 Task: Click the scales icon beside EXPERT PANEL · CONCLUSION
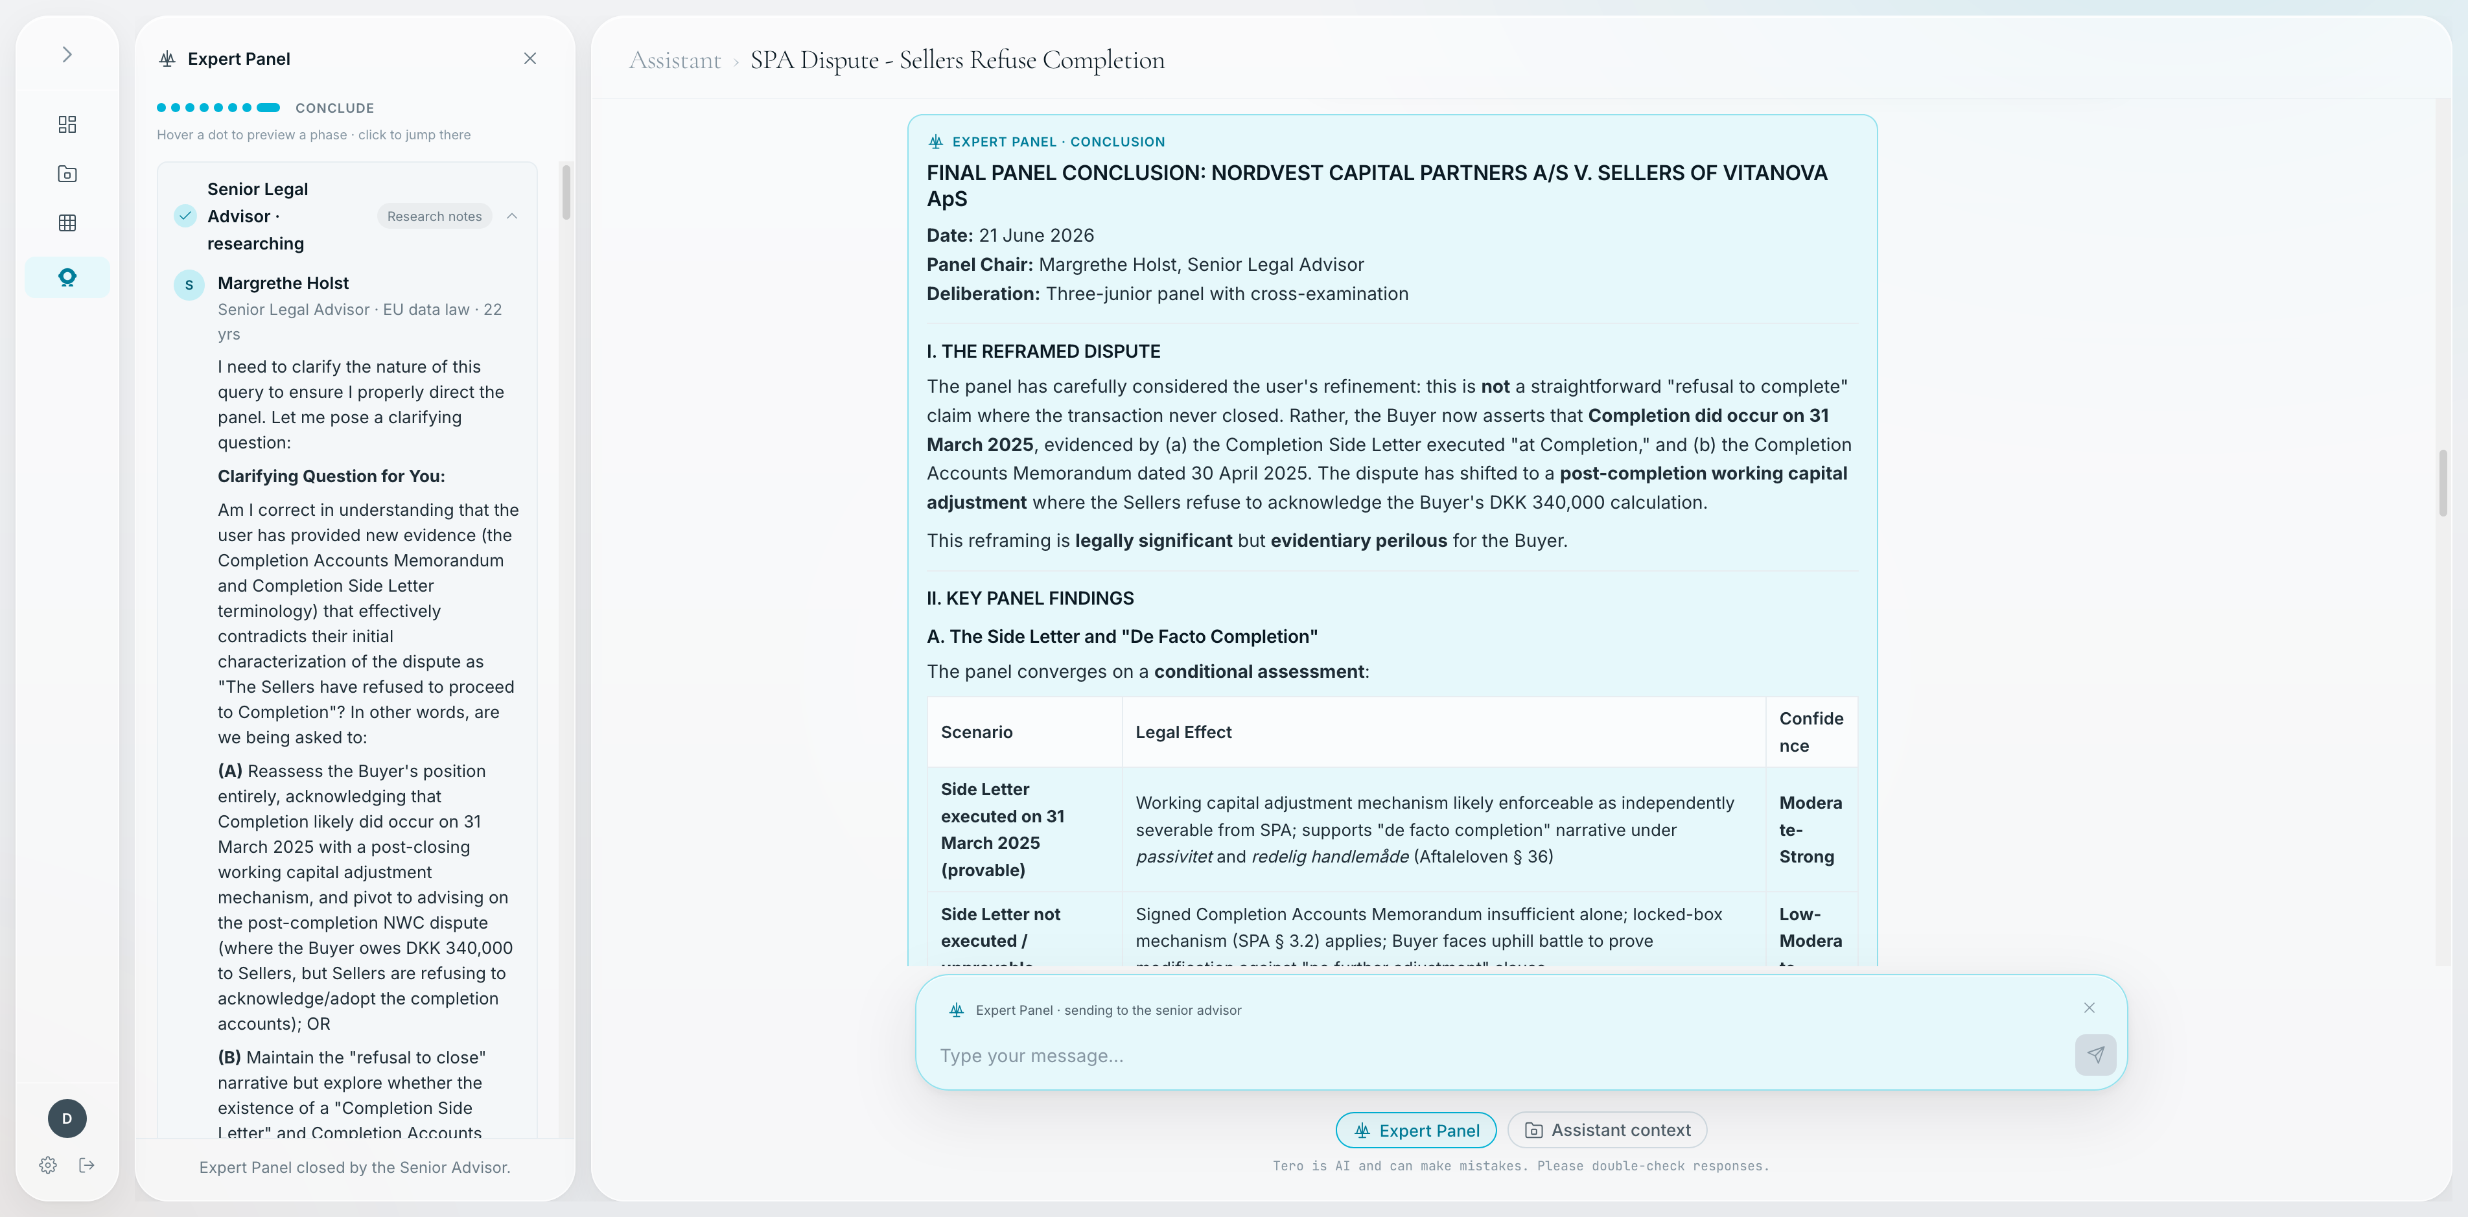pyautogui.click(x=936, y=142)
